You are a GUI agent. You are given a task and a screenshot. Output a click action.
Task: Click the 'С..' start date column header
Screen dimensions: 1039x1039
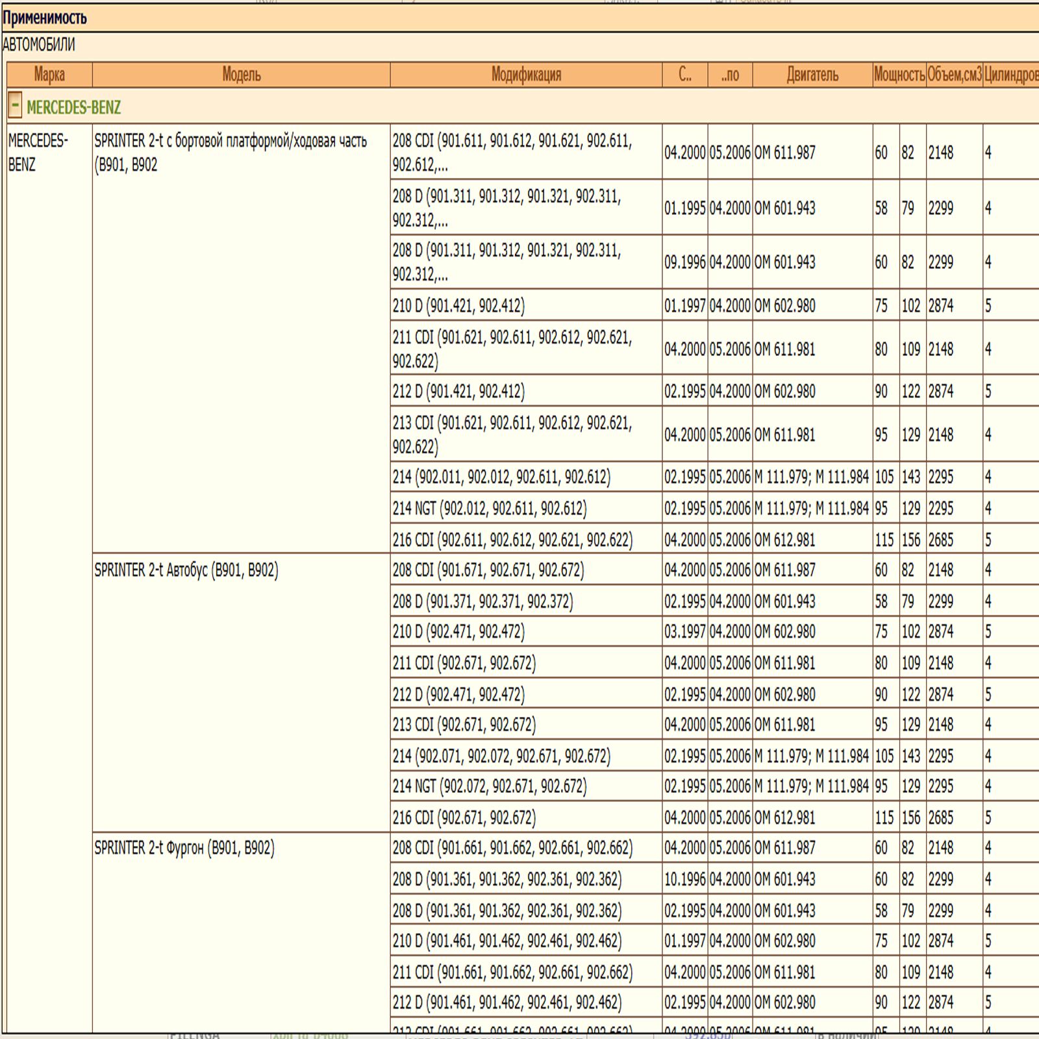click(x=684, y=75)
